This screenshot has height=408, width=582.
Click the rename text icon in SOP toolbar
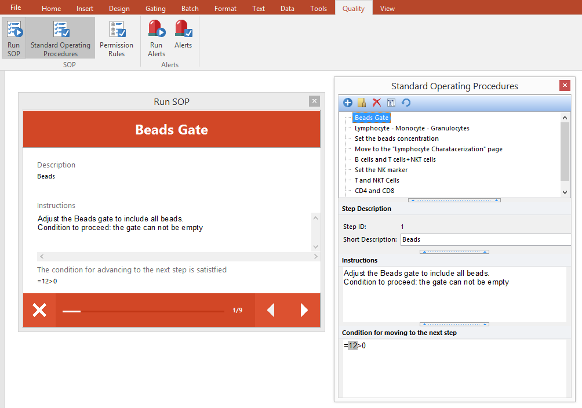(x=391, y=103)
